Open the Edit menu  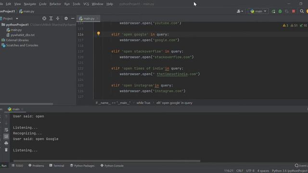tap(8, 4)
